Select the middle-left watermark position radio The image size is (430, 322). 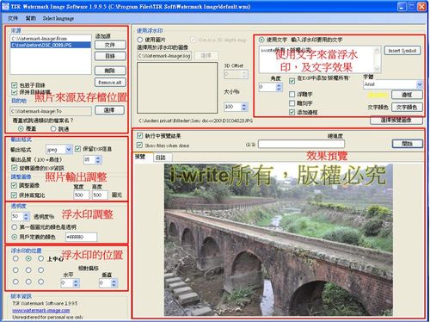pyautogui.click(x=15, y=270)
